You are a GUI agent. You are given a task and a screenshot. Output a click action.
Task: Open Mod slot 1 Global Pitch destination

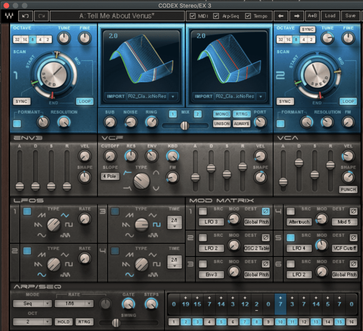coord(257,222)
